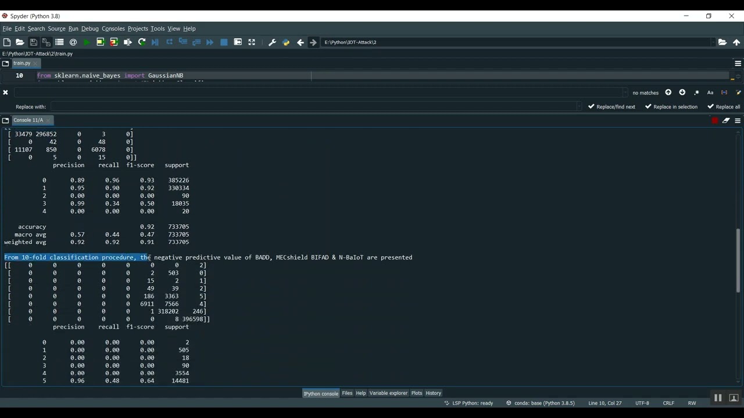Run the current cell
Viewport: 744px width, 418px height.
tap(100, 42)
